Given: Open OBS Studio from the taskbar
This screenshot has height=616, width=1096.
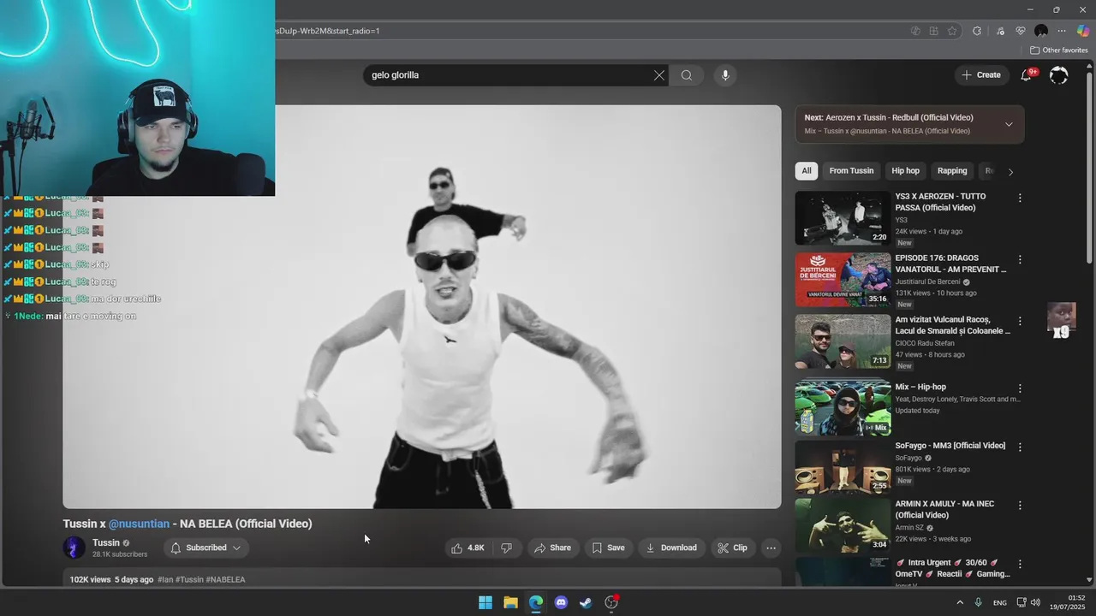Looking at the screenshot, I should [611, 602].
